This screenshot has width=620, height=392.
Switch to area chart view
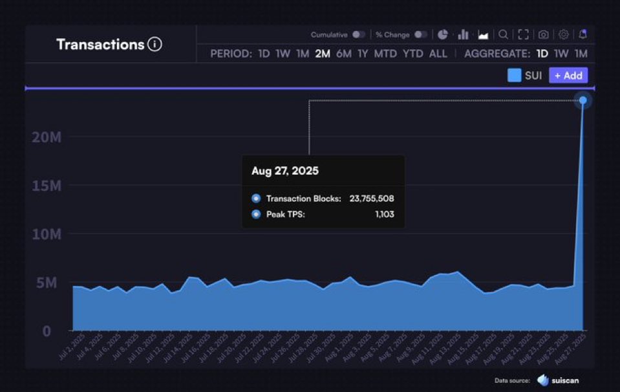[x=483, y=35]
